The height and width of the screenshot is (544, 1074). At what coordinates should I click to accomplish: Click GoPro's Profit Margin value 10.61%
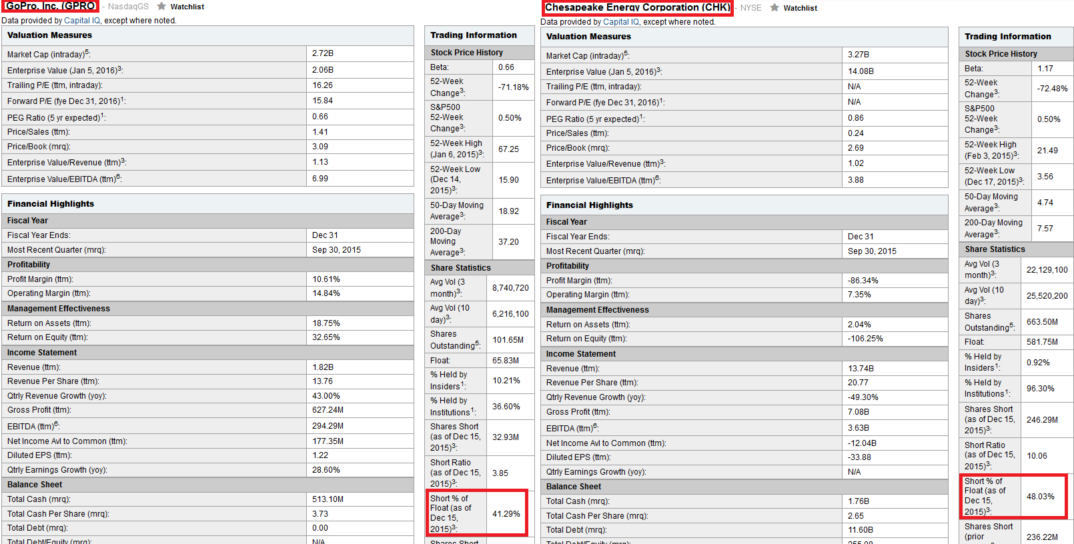[x=326, y=279]
